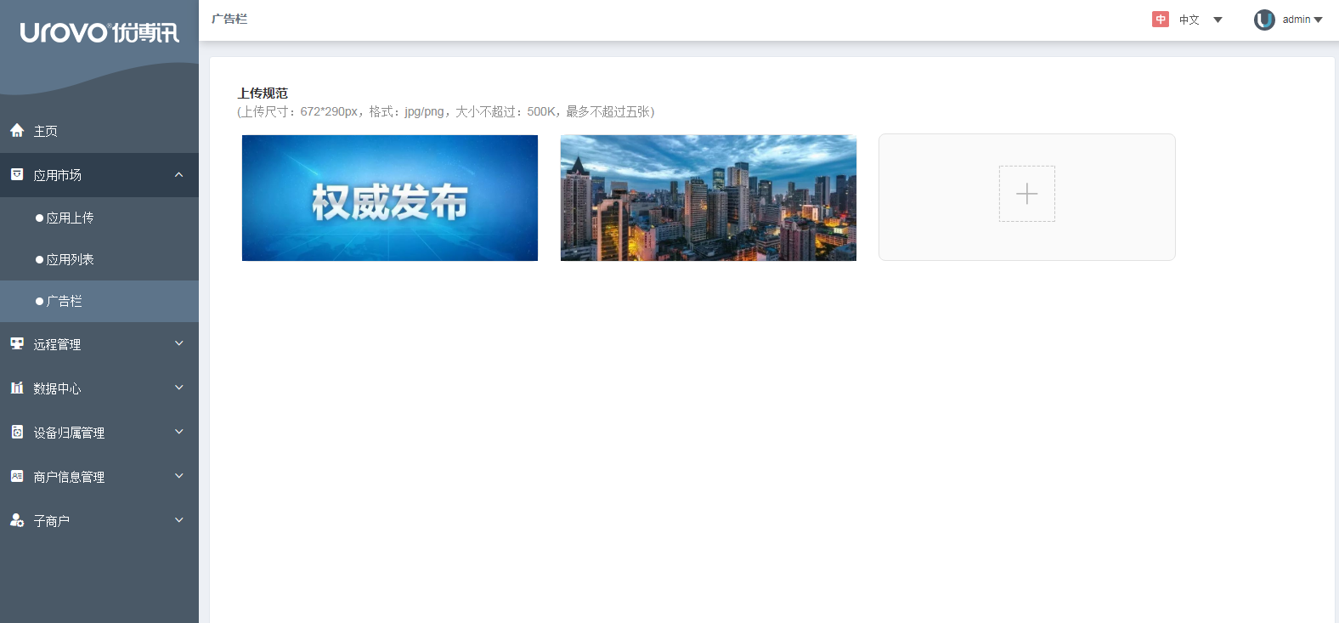Click the red 中 language flag icon

coord(1161,19)
